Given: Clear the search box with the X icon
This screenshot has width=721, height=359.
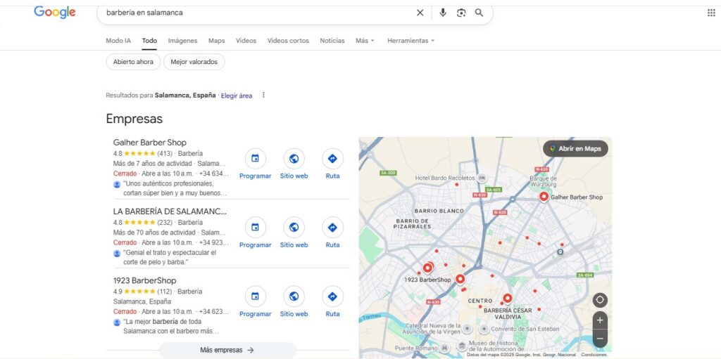Looking at the screenshot, I should point(420,13).
